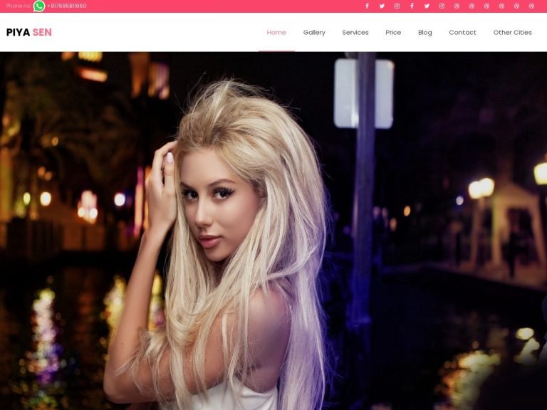Click the second Instagram icon
The image size is (547, 410).
442,6
